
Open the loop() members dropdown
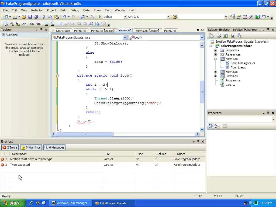202,37
